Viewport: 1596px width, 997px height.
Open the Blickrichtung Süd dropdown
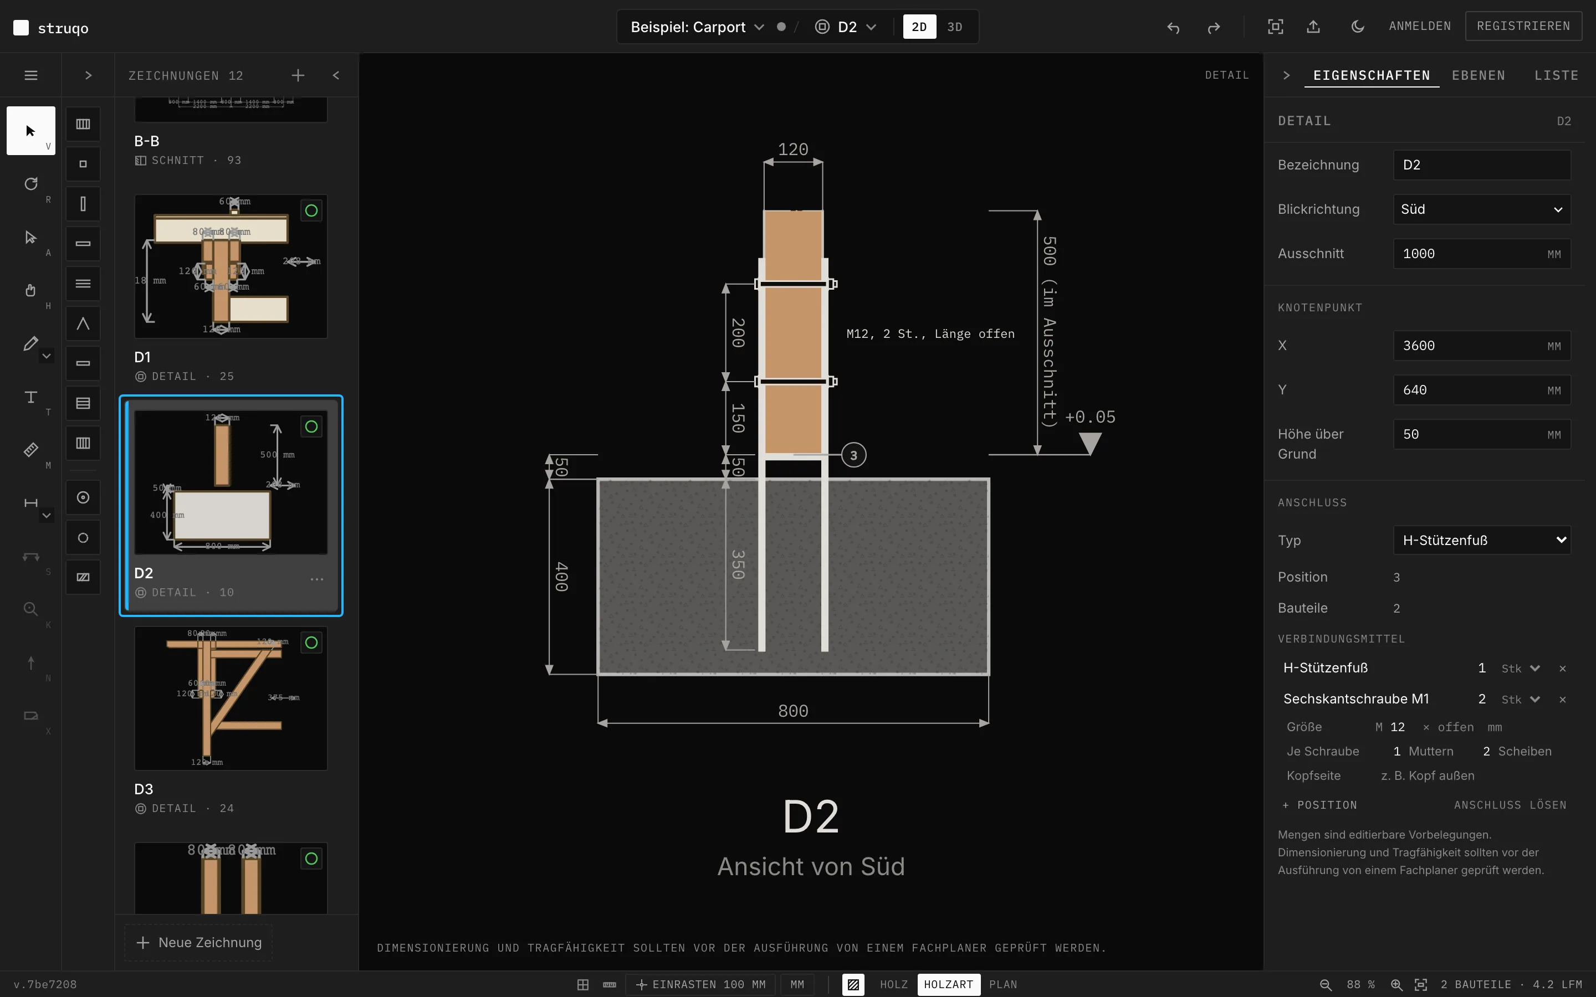tap(1481, 209)
